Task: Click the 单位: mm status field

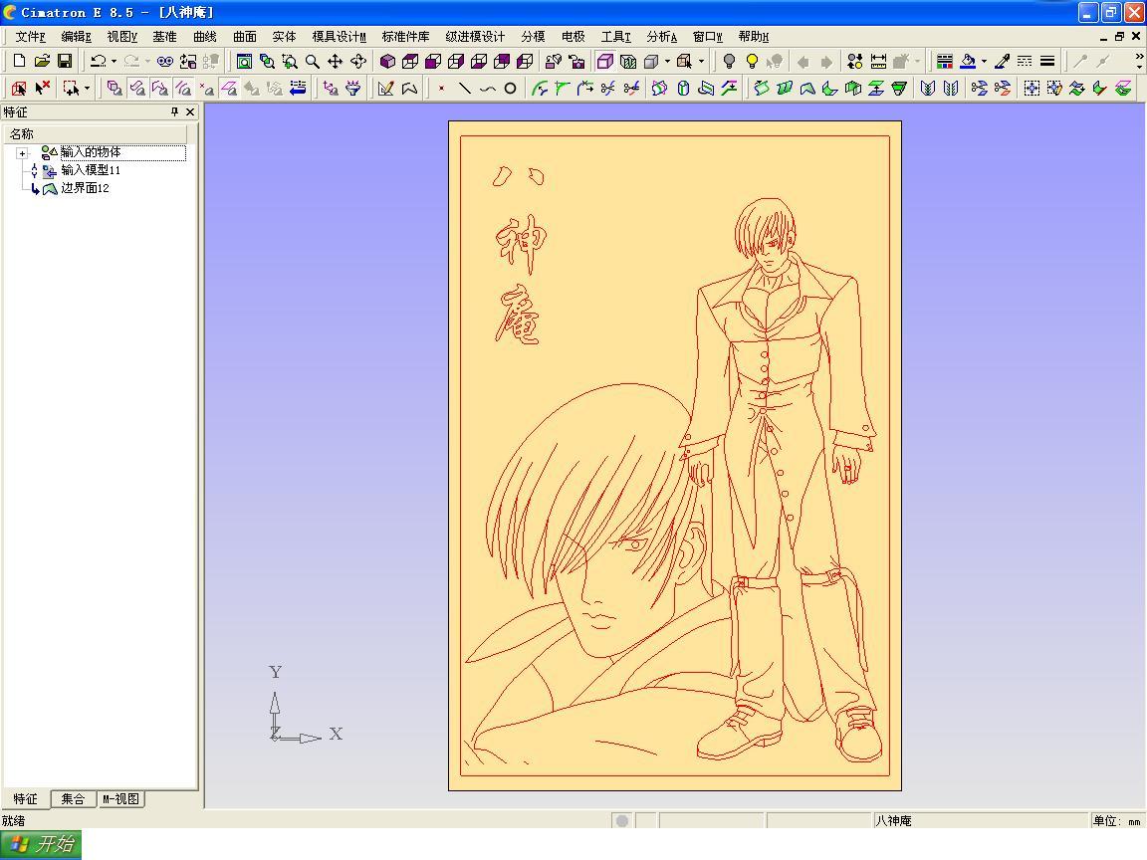Action: (x=1117, y=821)
